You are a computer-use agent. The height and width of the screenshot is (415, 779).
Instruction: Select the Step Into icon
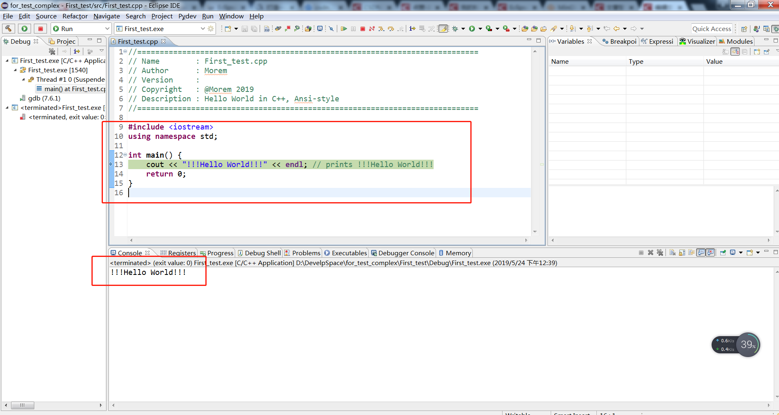tap(381, 29)
